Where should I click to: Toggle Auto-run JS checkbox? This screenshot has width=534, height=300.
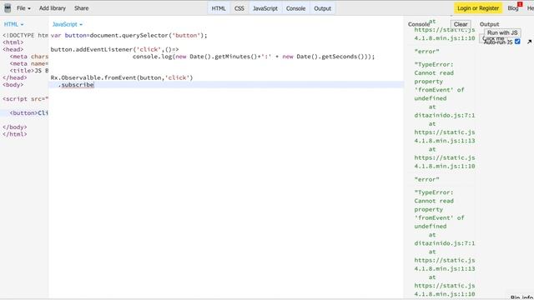pos(517,42)
